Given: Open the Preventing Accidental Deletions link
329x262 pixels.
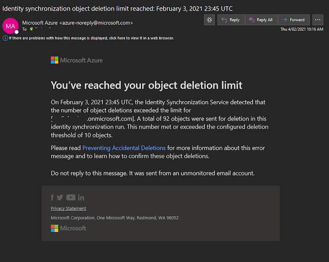Looking at the screenshot, I should pyautogui.click(x=124, y=148).
